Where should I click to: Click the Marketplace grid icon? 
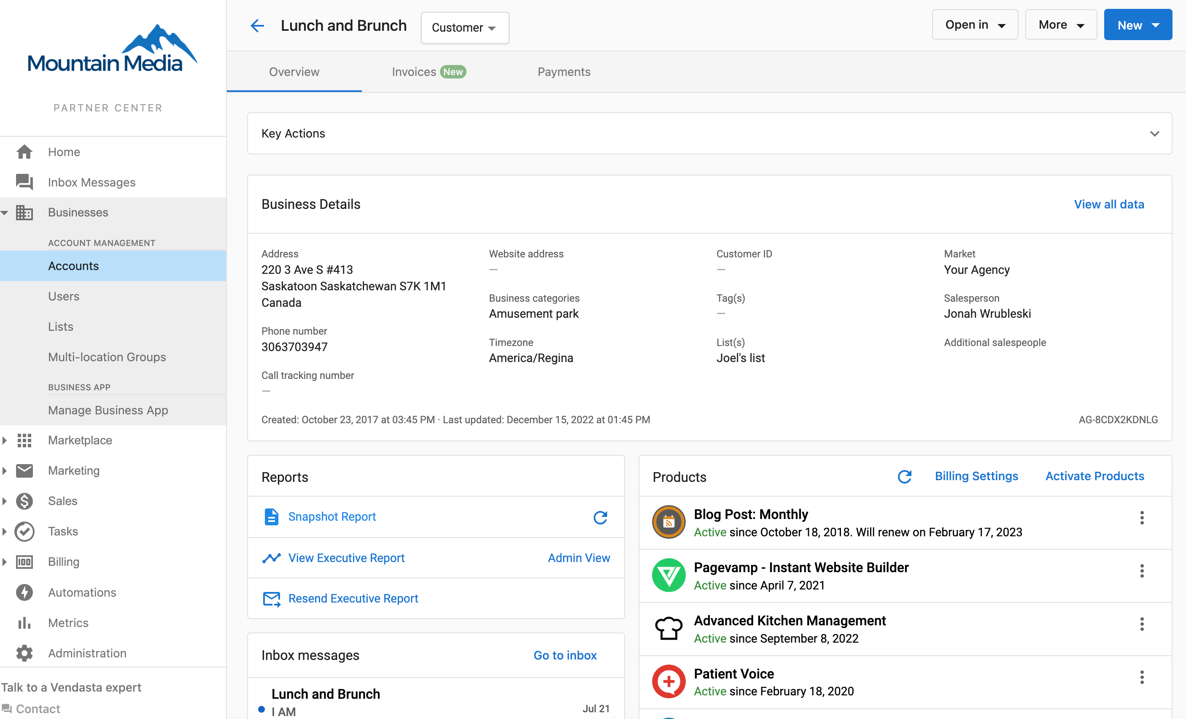(x=24, y=440)
